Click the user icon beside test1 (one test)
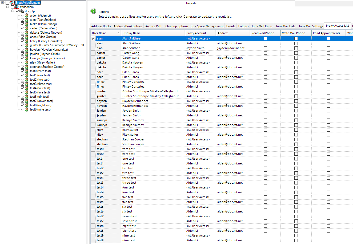Screen dimensions: 353x244 tap(27, 75)
